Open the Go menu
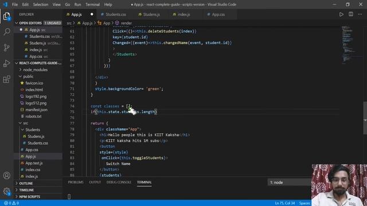 (68, 5)
